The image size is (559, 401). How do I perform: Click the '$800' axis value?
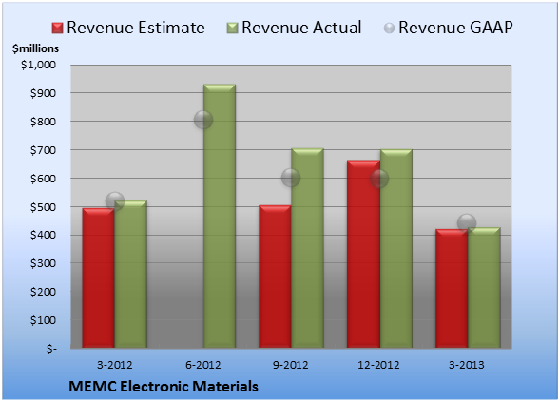point(43,122)
